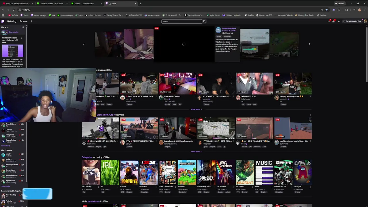The height and width of the screenshot is (207, 368).
Task: Open YouTube bookmark in bookmarks bar
Action: point(13,15)
